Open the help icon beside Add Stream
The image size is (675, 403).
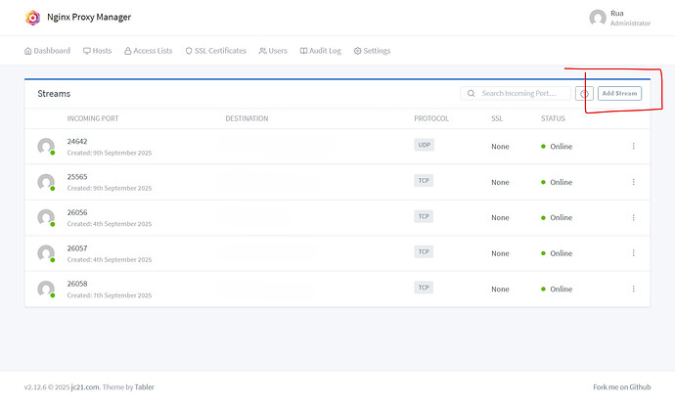coord(585,94)
